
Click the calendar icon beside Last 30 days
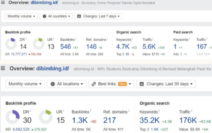pyautogui.click(x=141, y=84)
